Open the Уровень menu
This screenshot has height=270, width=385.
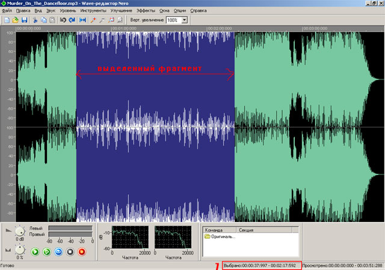(x=68, y=11)
